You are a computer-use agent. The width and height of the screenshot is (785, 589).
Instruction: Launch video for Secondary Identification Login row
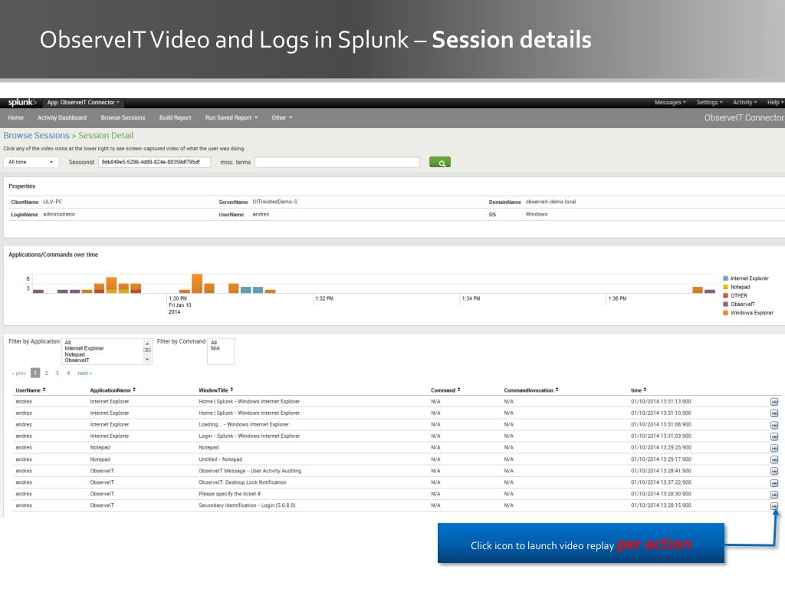click(x=774, y=506)
